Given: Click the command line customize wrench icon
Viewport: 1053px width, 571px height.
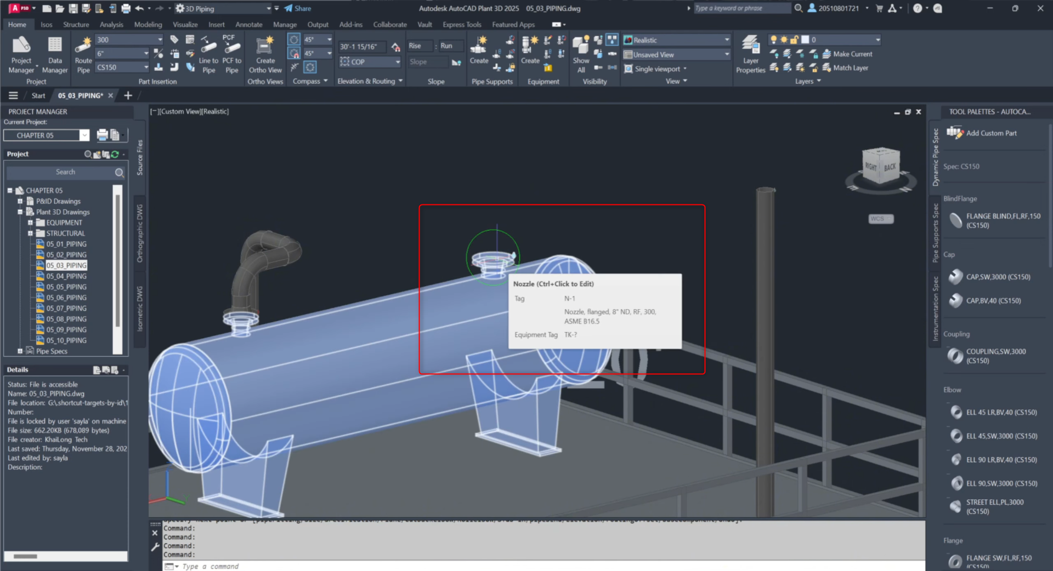Looking at the screenshot, I should [x=155, y=546].
